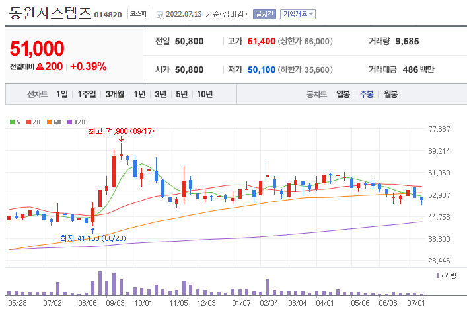Click the 09/03 date axis label
Image resolution: width=467 pixels, height=315 pixels.
[115, 303]
